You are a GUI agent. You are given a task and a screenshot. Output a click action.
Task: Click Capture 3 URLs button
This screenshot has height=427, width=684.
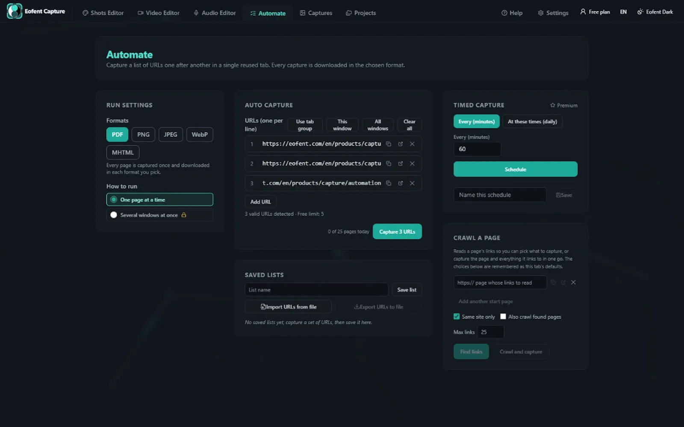397,231
